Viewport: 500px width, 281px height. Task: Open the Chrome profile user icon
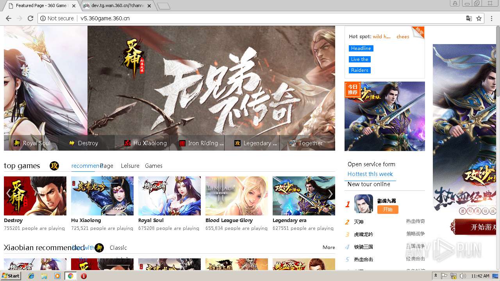(455, 3)
